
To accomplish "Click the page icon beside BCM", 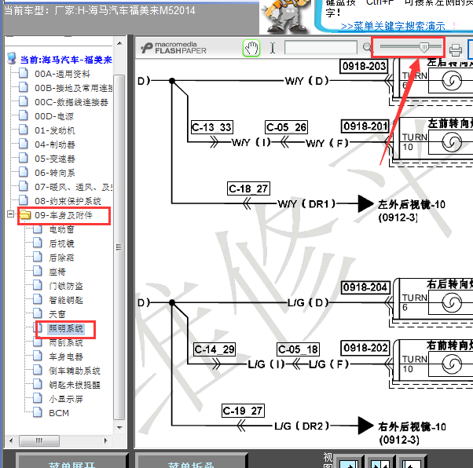I will [x=38, y=412].
